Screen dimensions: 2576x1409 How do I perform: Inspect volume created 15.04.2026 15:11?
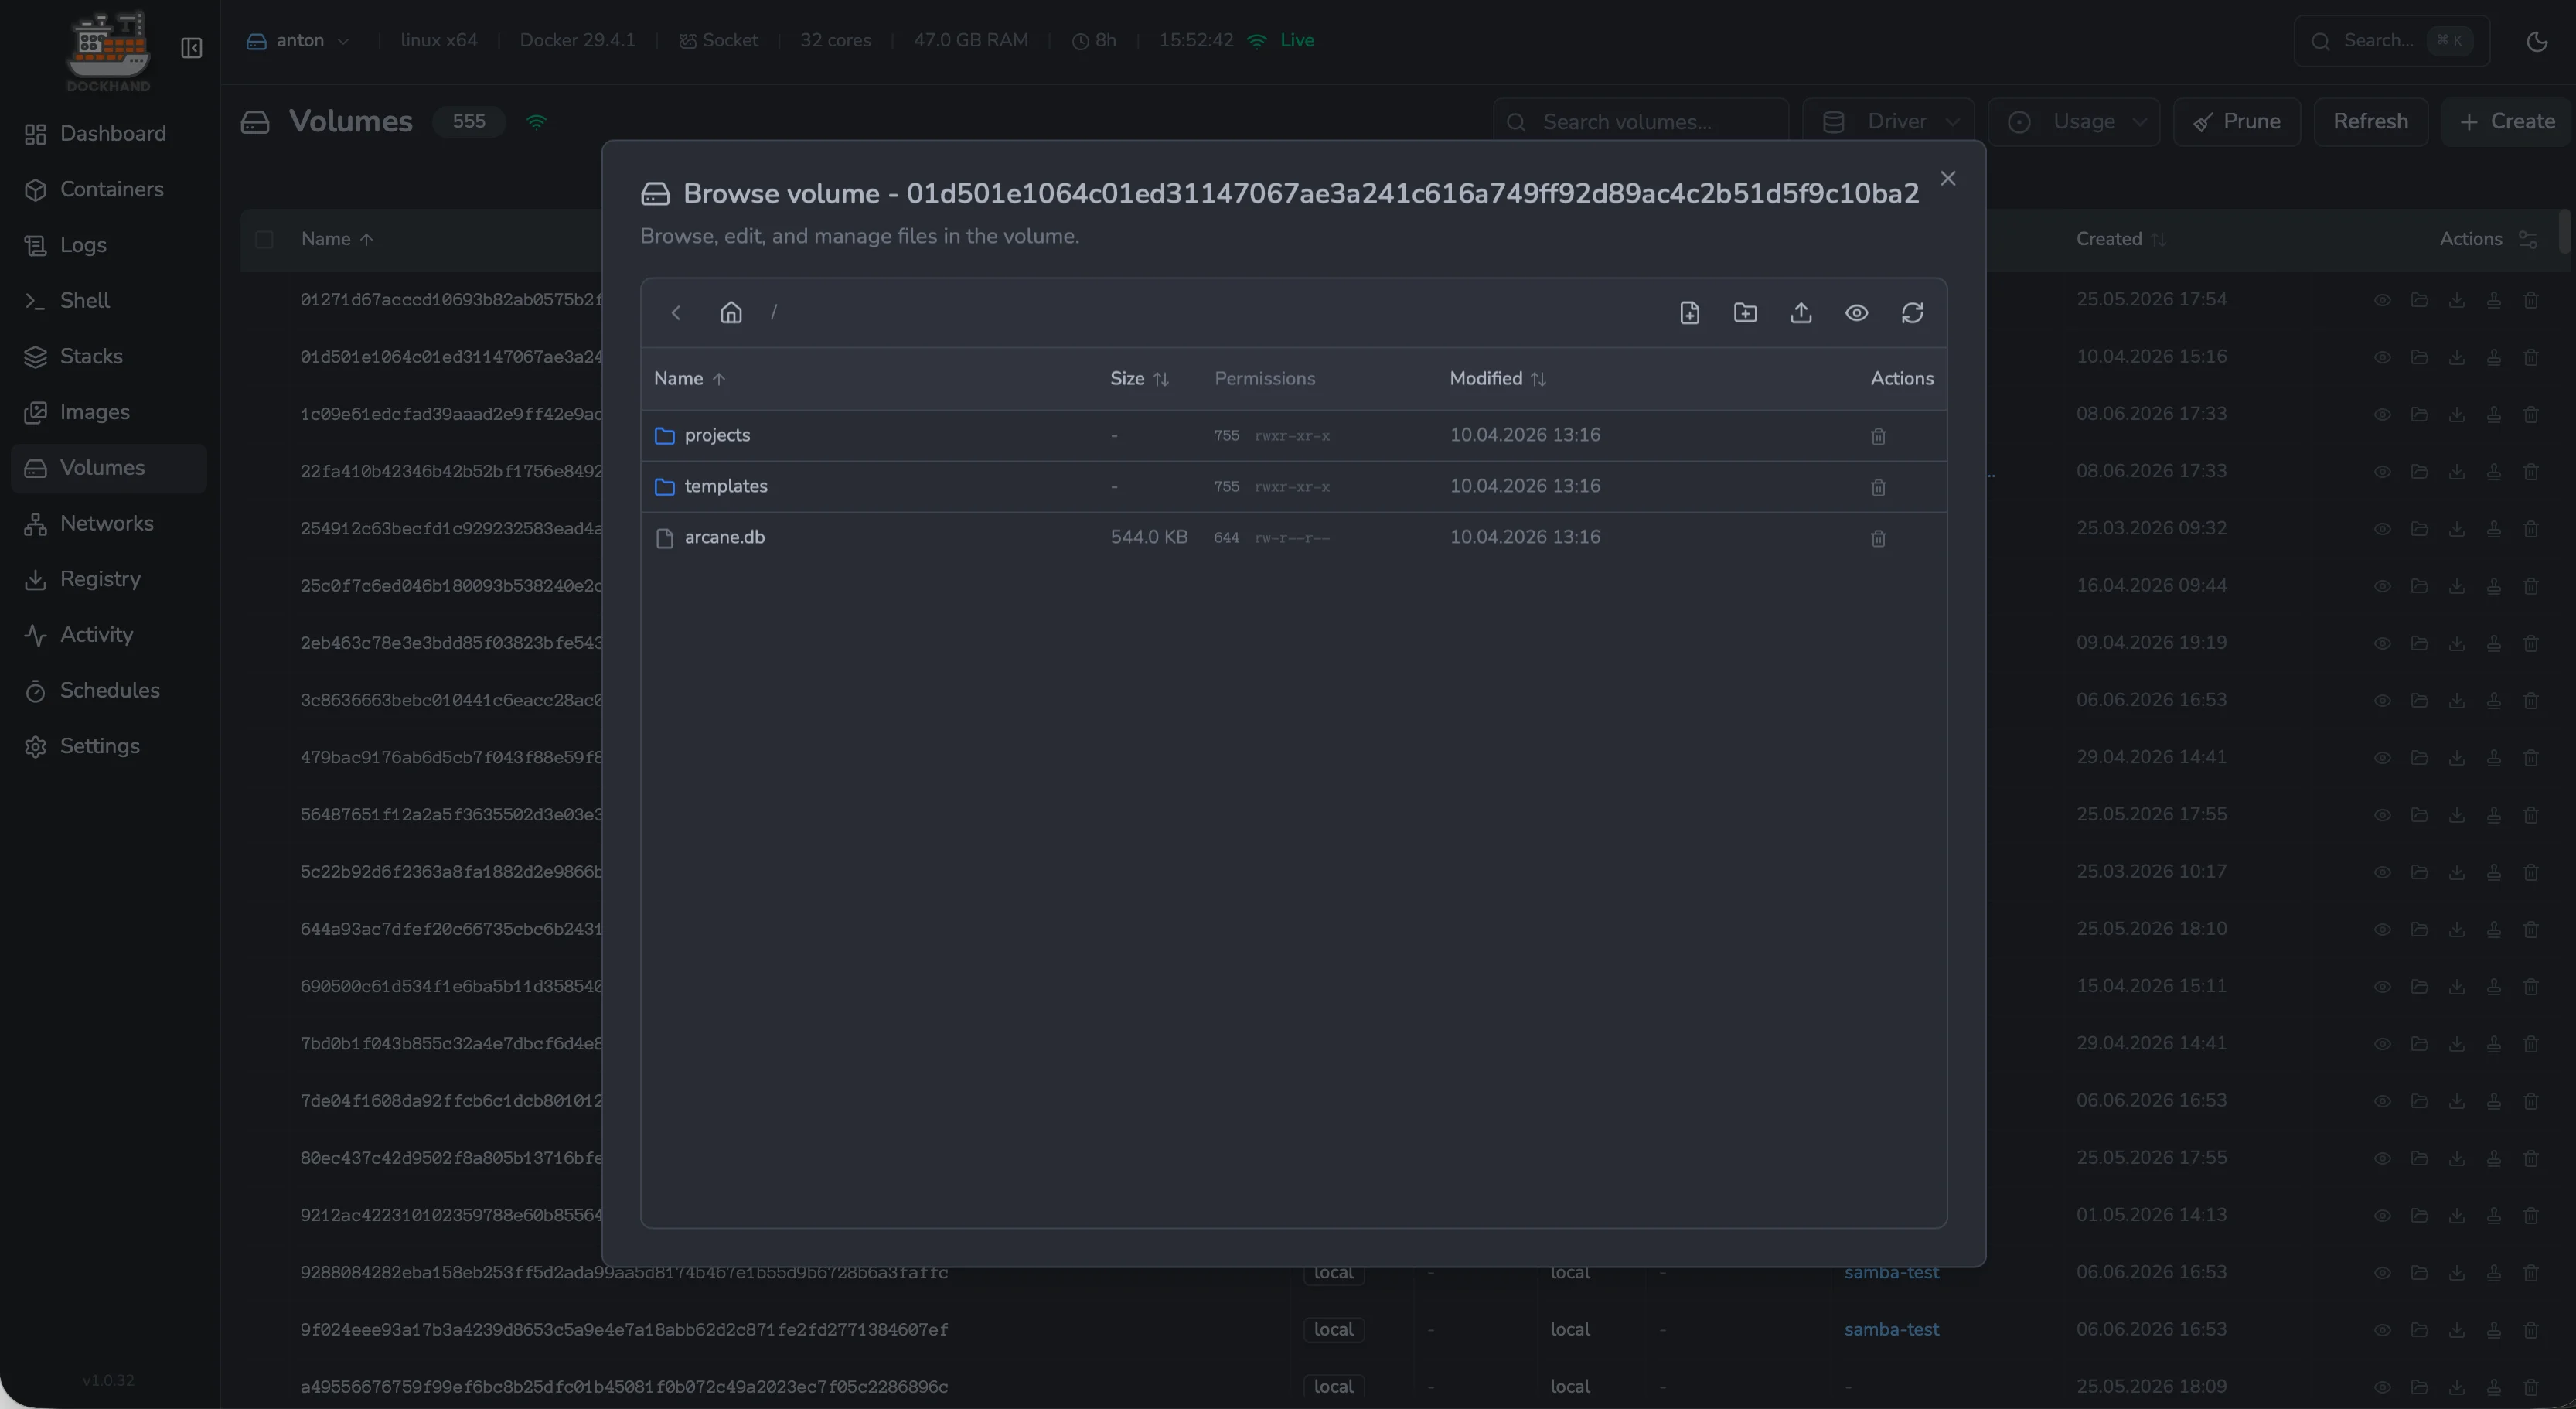click(2382, 987)
